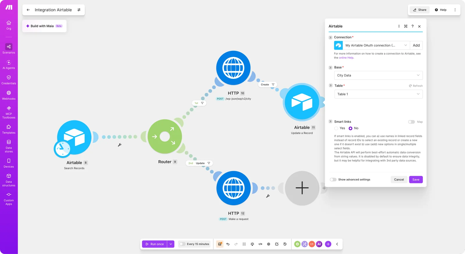Click the 2nd Update route filter label
Screen dimensions: 465x254
coord(199,163)
